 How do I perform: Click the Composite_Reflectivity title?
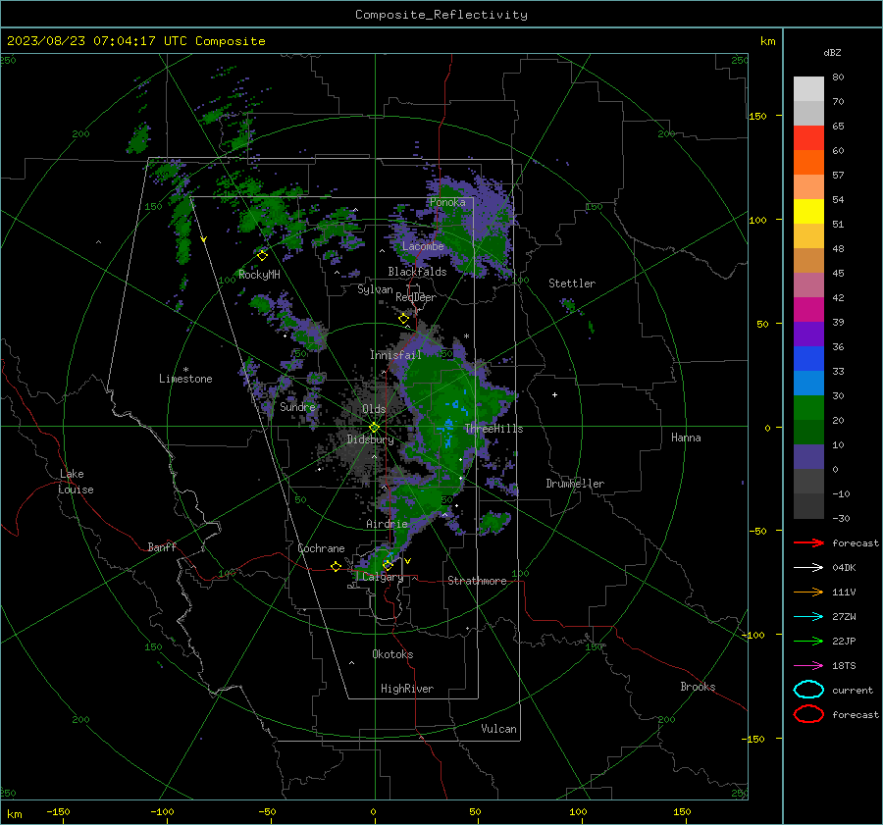tap(441, 15)
